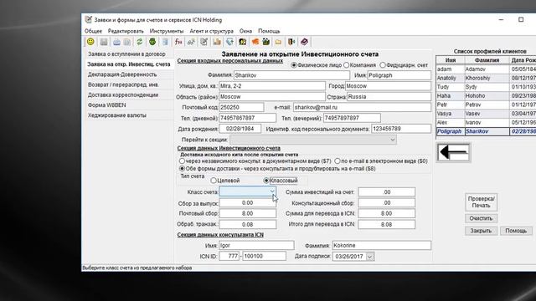
Task: Switch to Хеджирование валюты form
Action: click(129, 115)
